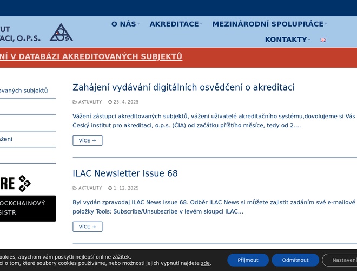Open the MEZINÁRODNÍ SPOLUPRÁCE dropdown
The image size is (357, 271).
click(x=269, y=24)
